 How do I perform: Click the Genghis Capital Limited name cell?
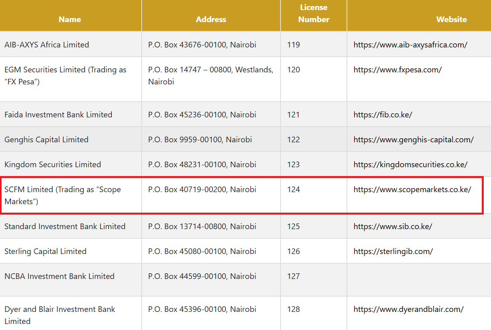(x=46, y=139)
